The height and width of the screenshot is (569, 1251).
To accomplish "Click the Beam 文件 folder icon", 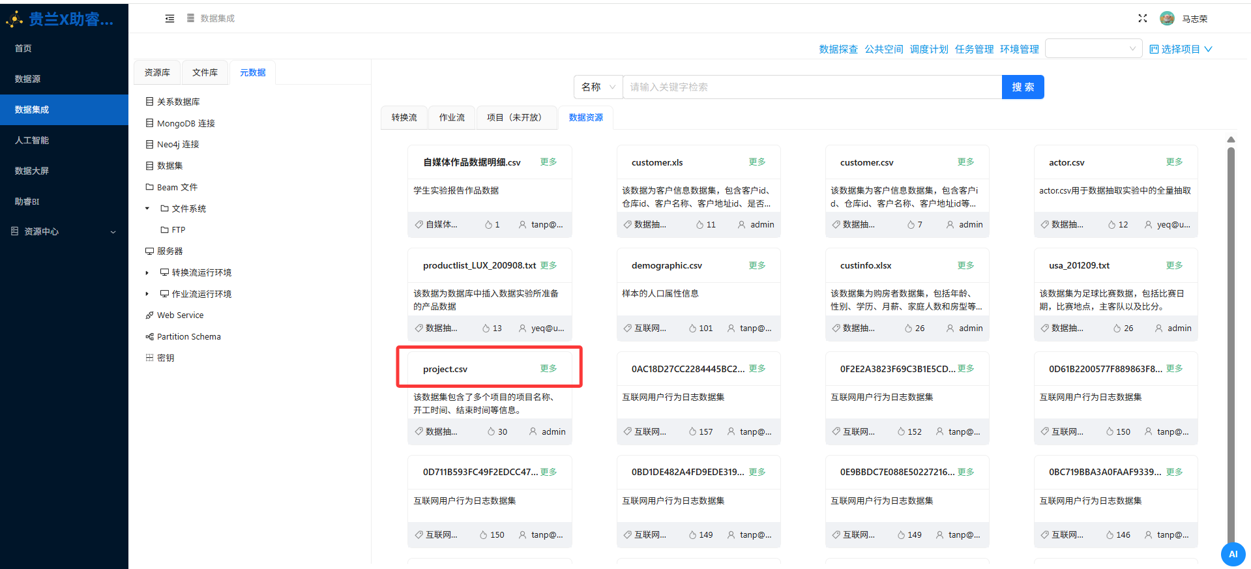I will 149,187.
